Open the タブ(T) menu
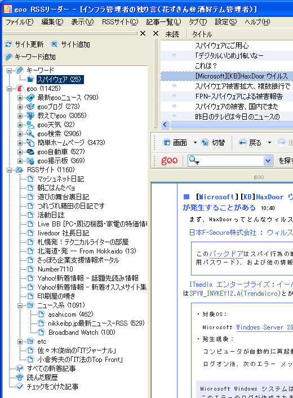 click(198, 22)
